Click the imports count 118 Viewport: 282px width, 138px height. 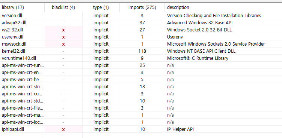(x=142, y=51)
